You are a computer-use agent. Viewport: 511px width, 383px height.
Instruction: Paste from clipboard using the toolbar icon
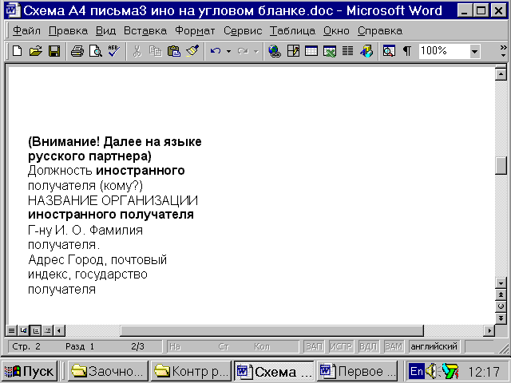(x=174, y=51)
